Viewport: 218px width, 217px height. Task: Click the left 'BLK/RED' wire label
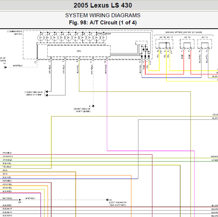(7, 206)
